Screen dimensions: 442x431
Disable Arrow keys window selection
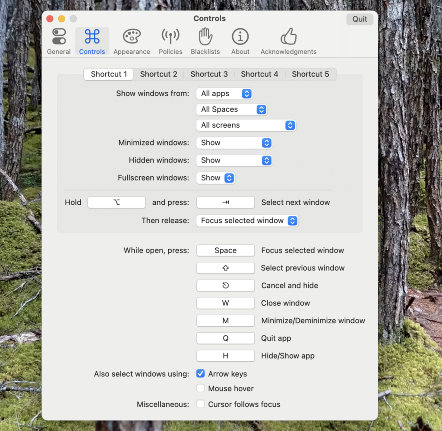(200, 374)
